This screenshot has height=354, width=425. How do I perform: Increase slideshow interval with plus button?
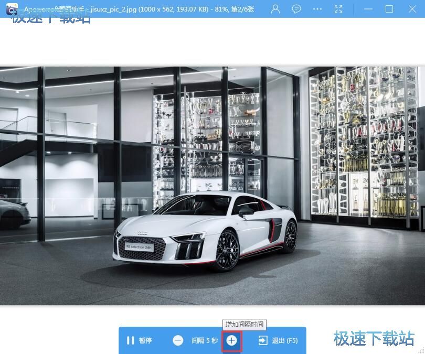point(232,340)
